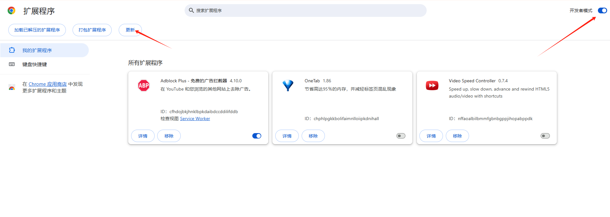
Task: Click the 加载已解压的扩展程序 button
Action: (x=37, y=30)
